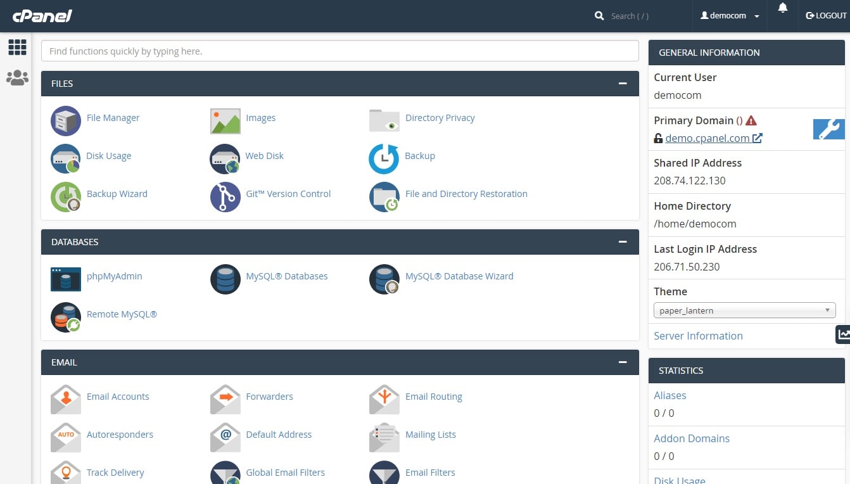Image resolution: width=850 pixels, height=484 pixels.
Task: Open the Aliases statistics link
Action: (x=670, y=395)
